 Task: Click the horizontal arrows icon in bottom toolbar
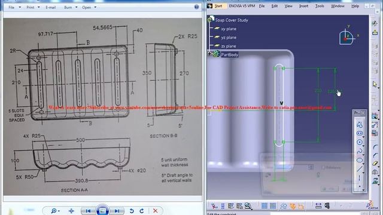coord(318,206)
